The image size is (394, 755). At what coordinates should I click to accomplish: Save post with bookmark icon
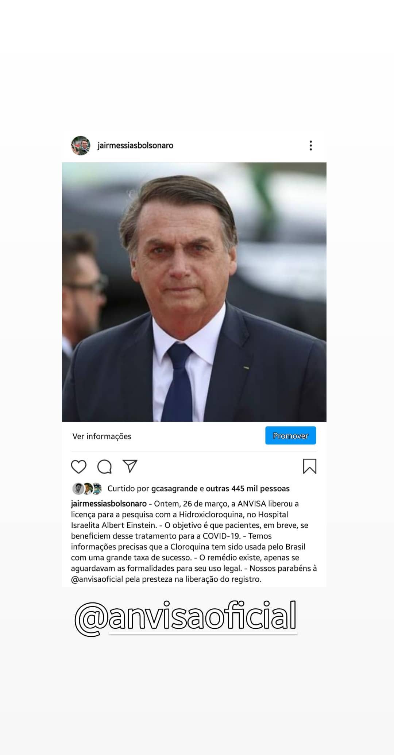point(309,466)
